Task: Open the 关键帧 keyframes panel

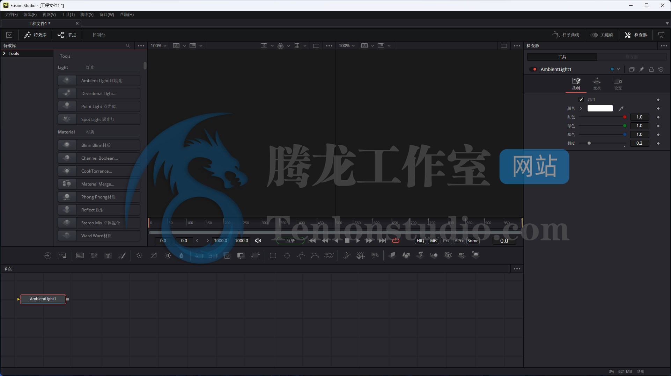Action: click(x=602, y=35)
